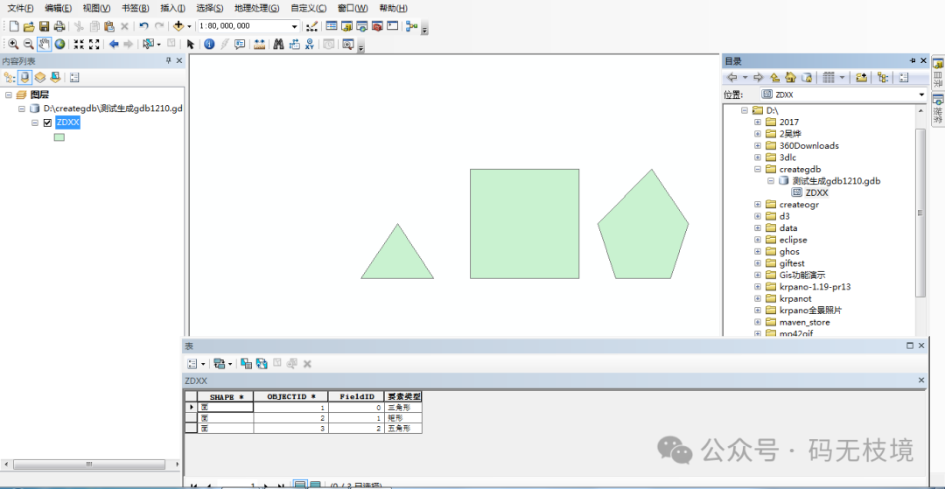945x489 pixels.
Task: Select the Identify info tool
Action: [209, 44]
